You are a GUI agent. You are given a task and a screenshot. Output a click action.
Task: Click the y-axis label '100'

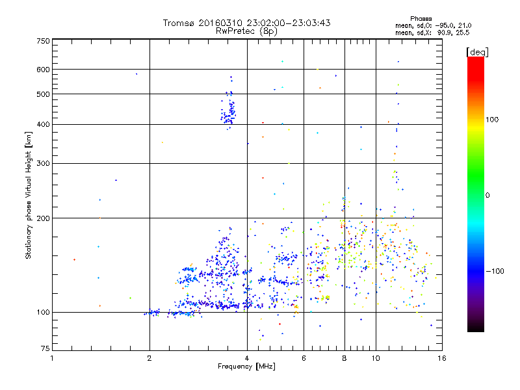(43, 313)
